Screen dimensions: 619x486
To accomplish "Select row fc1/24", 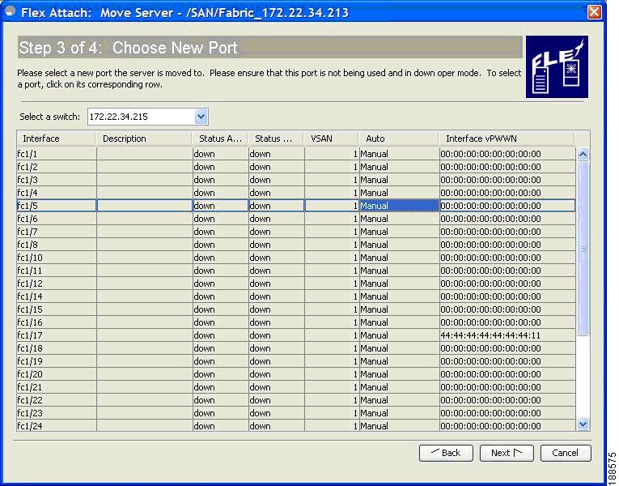I will (296, 426).
